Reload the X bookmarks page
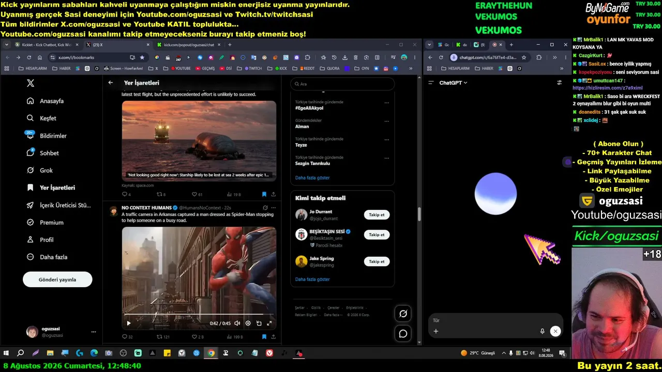Image resolution: width=662 pixels, height=372 pixels. tap(29, 57)
